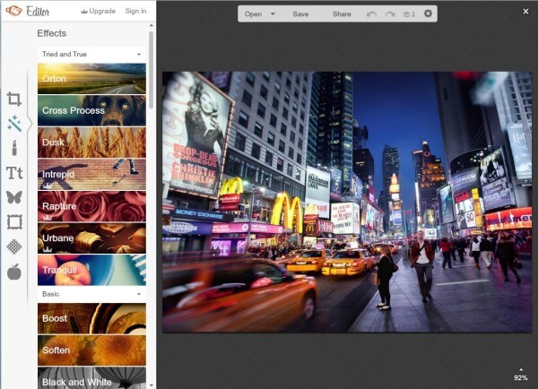
Task: Click the effects panel scroll-up arrow
Action: [x=152, y=26]
